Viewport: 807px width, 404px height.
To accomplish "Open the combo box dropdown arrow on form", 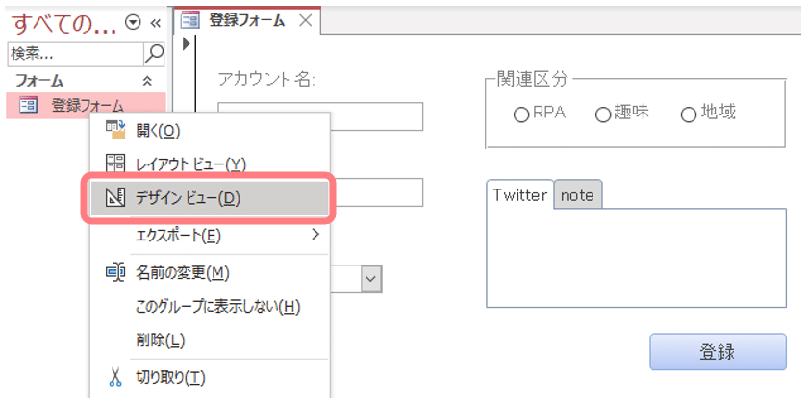I will 371,279.
